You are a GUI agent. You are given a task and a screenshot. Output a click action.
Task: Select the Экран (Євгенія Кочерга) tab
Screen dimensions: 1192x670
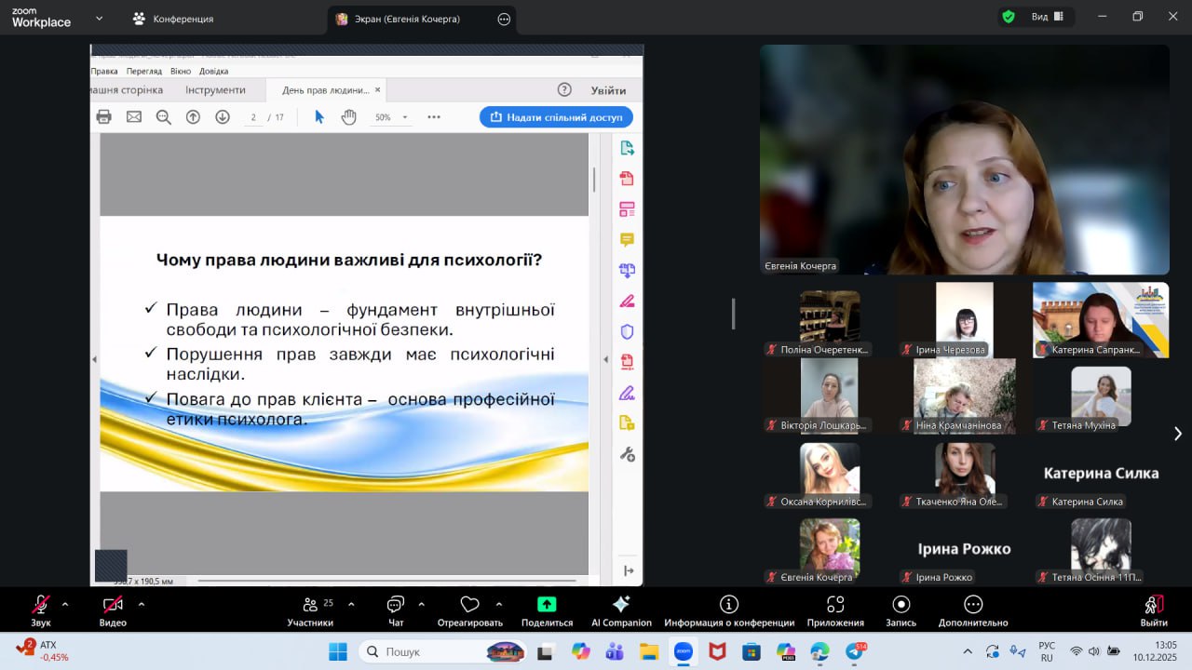[407, 19]
